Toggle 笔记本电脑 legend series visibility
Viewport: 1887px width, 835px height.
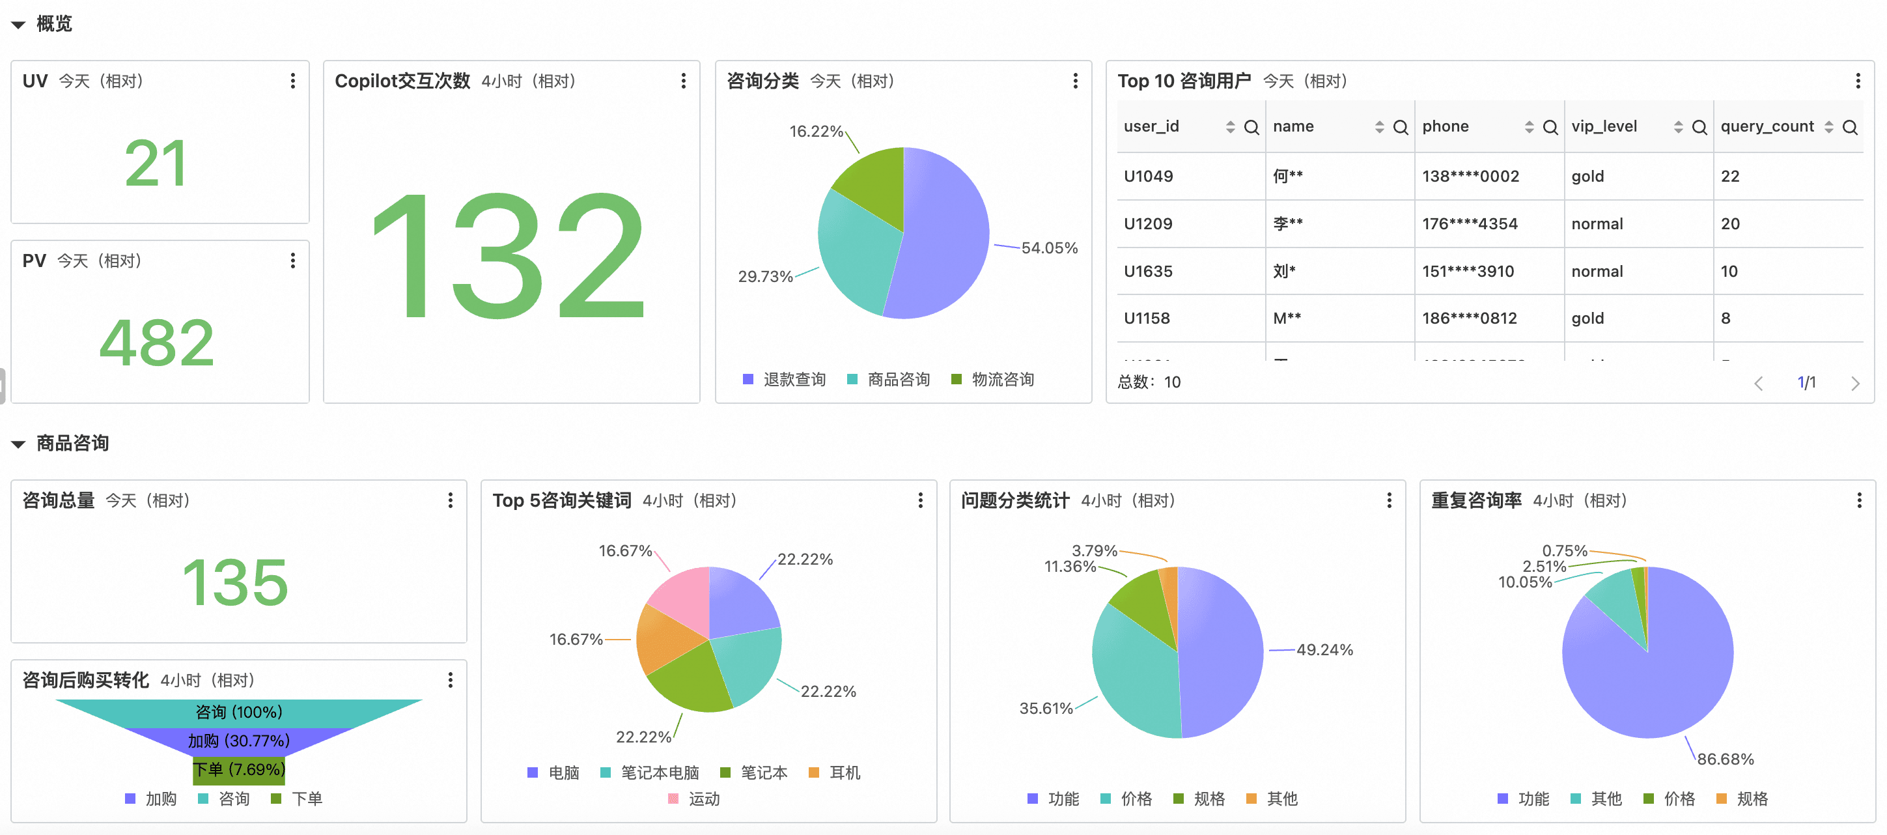[649, 772]
